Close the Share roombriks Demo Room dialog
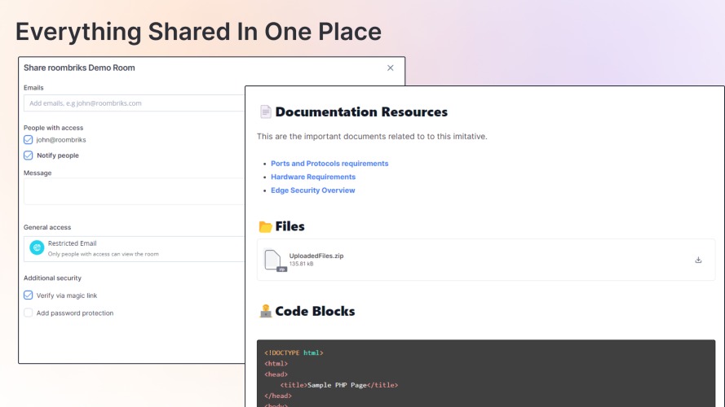 click(391, 68)
